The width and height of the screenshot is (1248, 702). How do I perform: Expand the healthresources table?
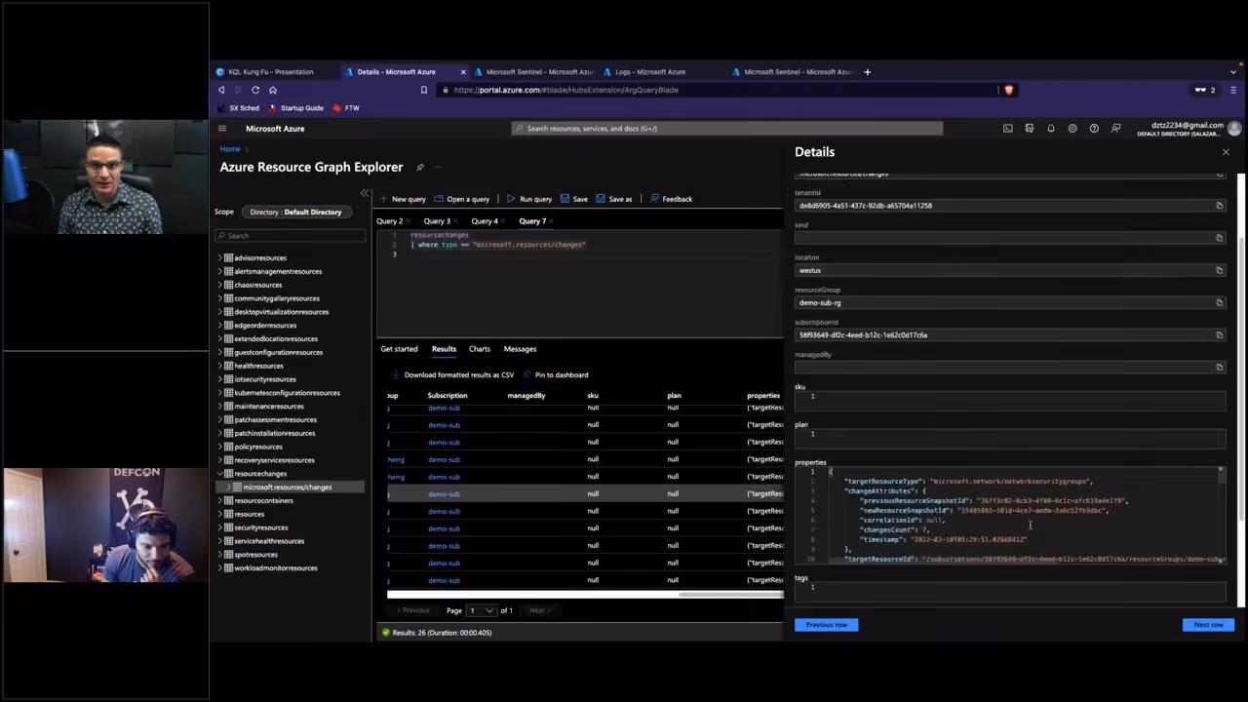pos(219,366)
